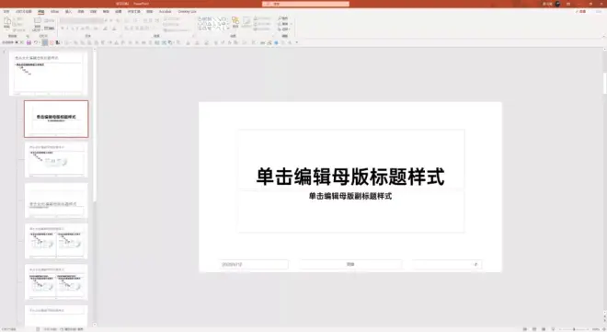Click the font color button
The height and width of the screenshot is (332, 607).
tap(114, 29)
